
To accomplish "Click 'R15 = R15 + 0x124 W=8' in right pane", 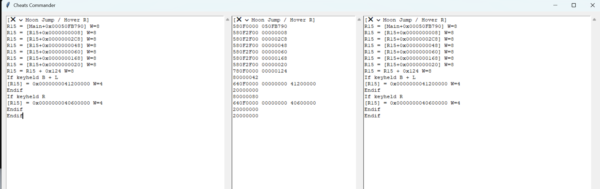I will 398,71.
